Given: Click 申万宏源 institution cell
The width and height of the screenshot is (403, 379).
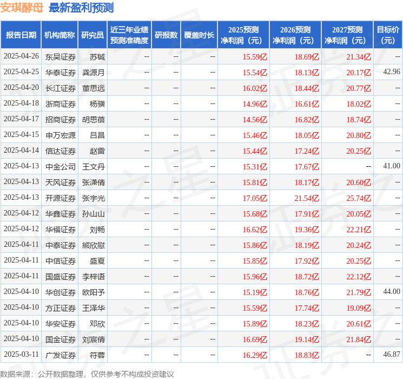Looking at the screenshot, I should coord(61,135).
